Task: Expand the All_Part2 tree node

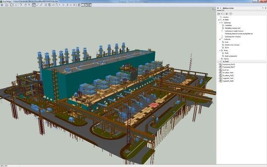Action: tap(218, 61)
